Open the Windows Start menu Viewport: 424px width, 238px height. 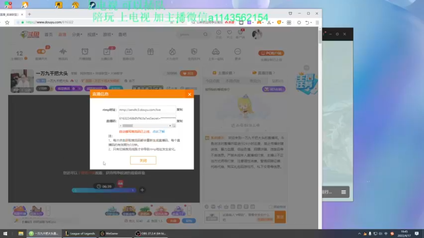[5, 233]
